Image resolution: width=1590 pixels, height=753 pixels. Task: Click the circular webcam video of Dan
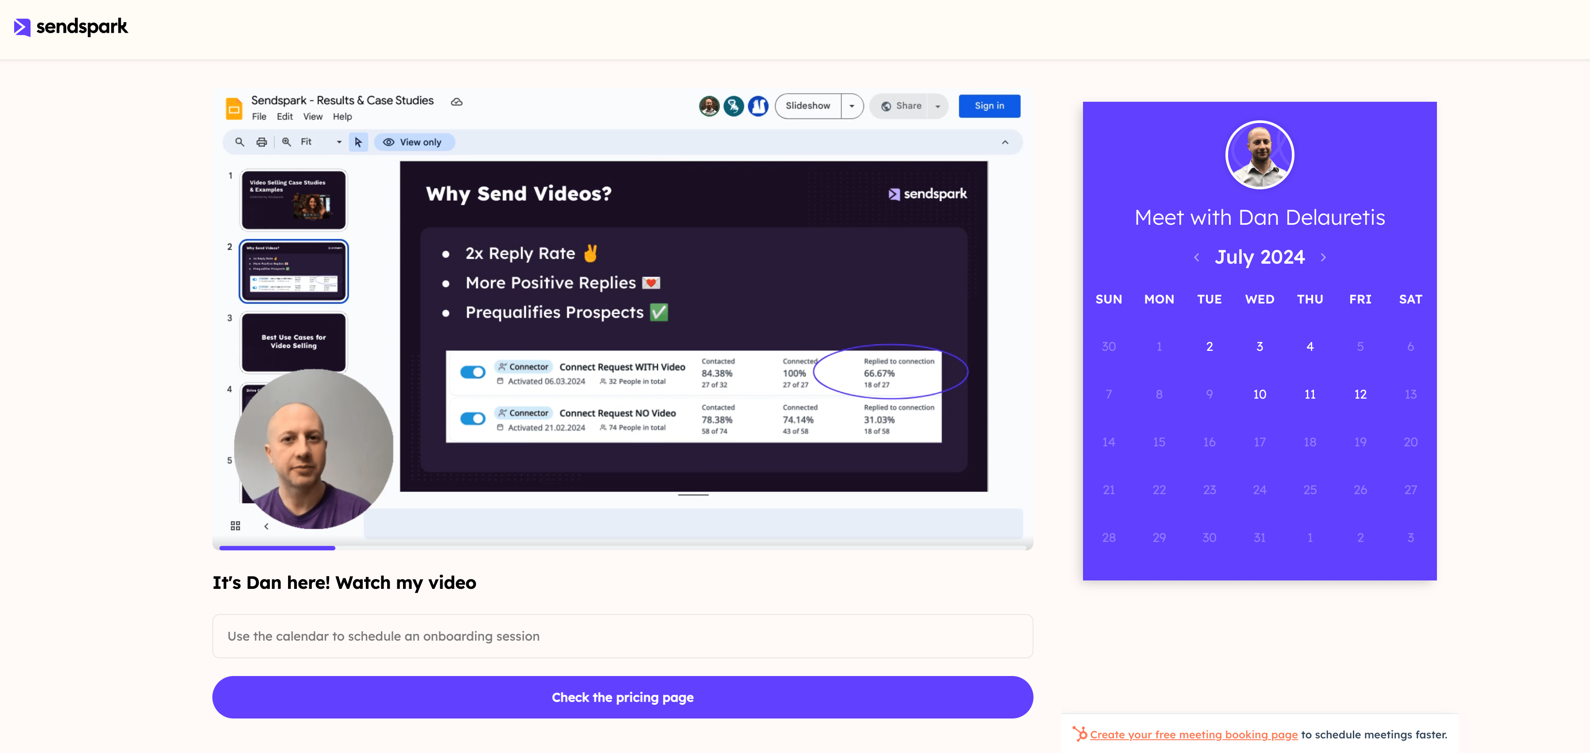[314, 449]
